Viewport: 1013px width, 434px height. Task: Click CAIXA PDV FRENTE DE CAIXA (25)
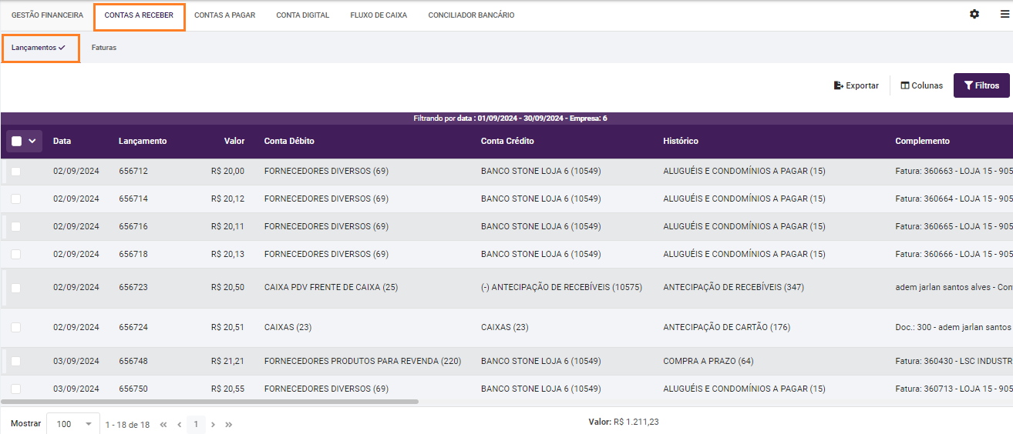(331, 287)
